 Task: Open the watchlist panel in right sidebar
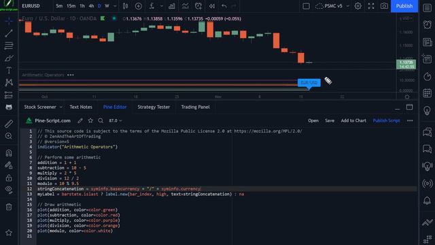428,7
